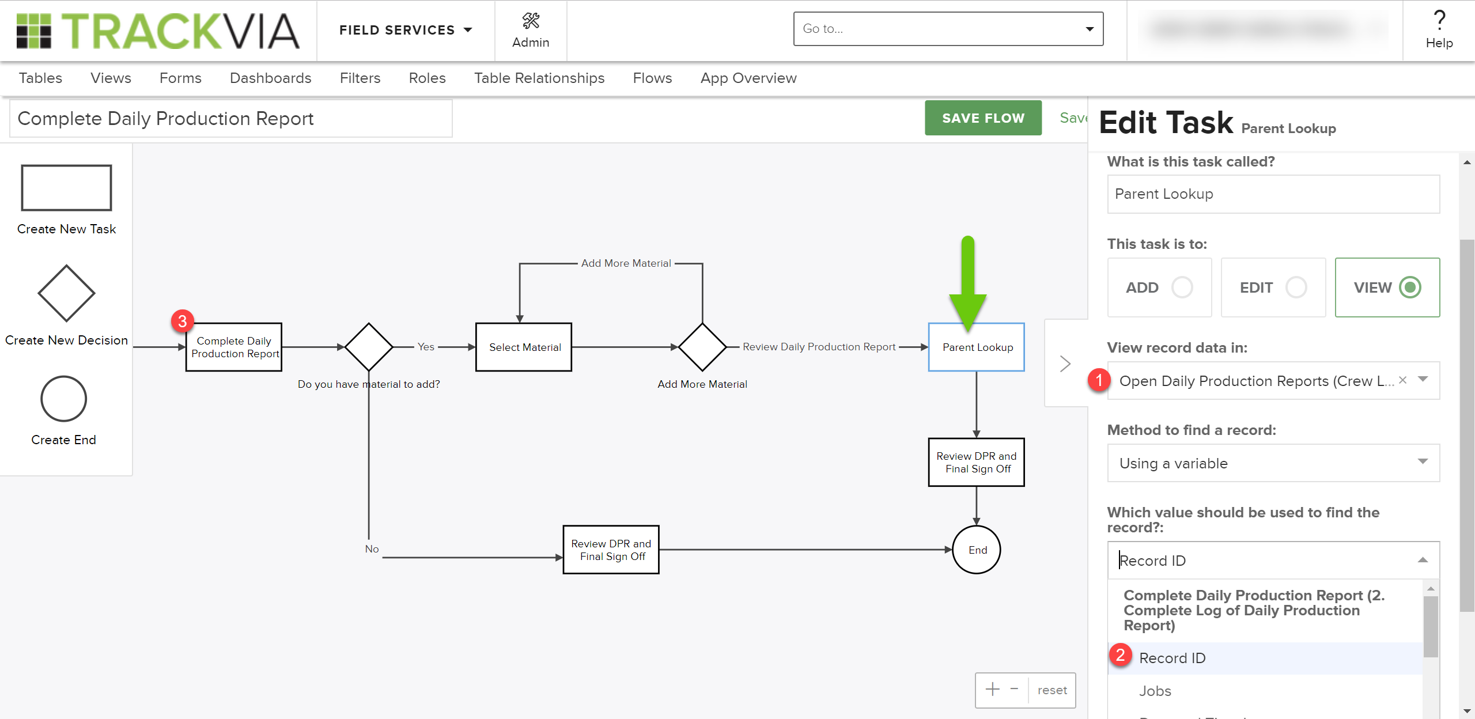Select the upper Review DPR and Final Sign Off node
Image resolution: width=1475 pixels, height=719 pixels.
[977, 462]
